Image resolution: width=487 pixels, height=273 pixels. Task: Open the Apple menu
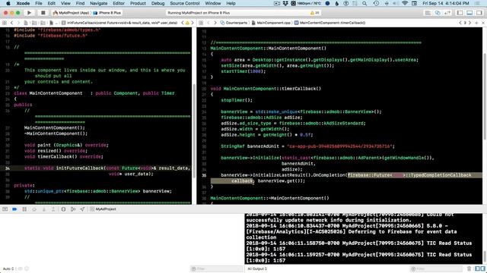(8, 3)
